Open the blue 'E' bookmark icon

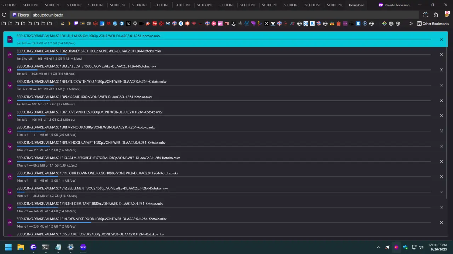pyautogui.click(x=358, y=24)
